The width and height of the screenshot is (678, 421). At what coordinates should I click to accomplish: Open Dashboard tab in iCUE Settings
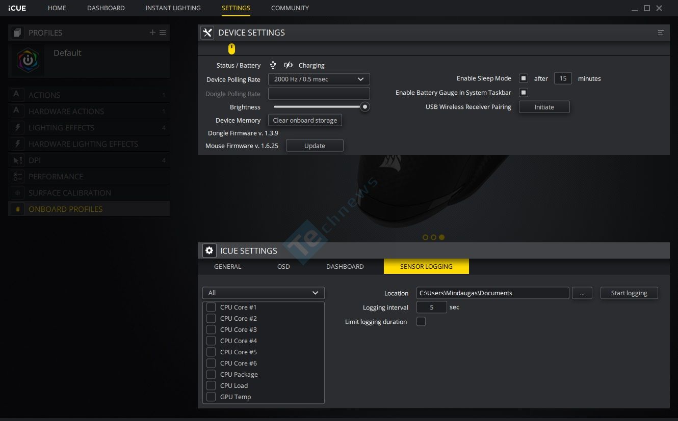click(345, 266)
